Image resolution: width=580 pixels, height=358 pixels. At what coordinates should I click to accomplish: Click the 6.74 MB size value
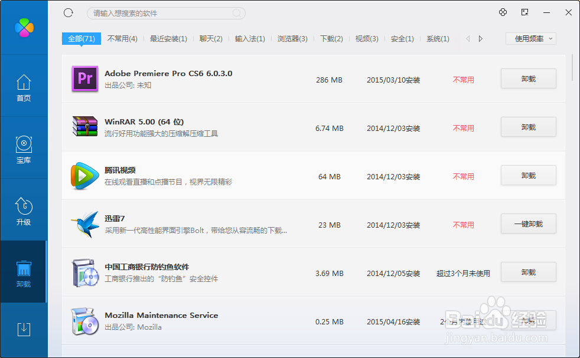(x=329, y=128)
